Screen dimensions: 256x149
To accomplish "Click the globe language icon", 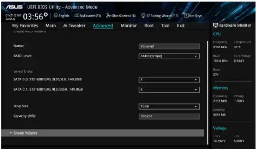I will tap(56, 16).
